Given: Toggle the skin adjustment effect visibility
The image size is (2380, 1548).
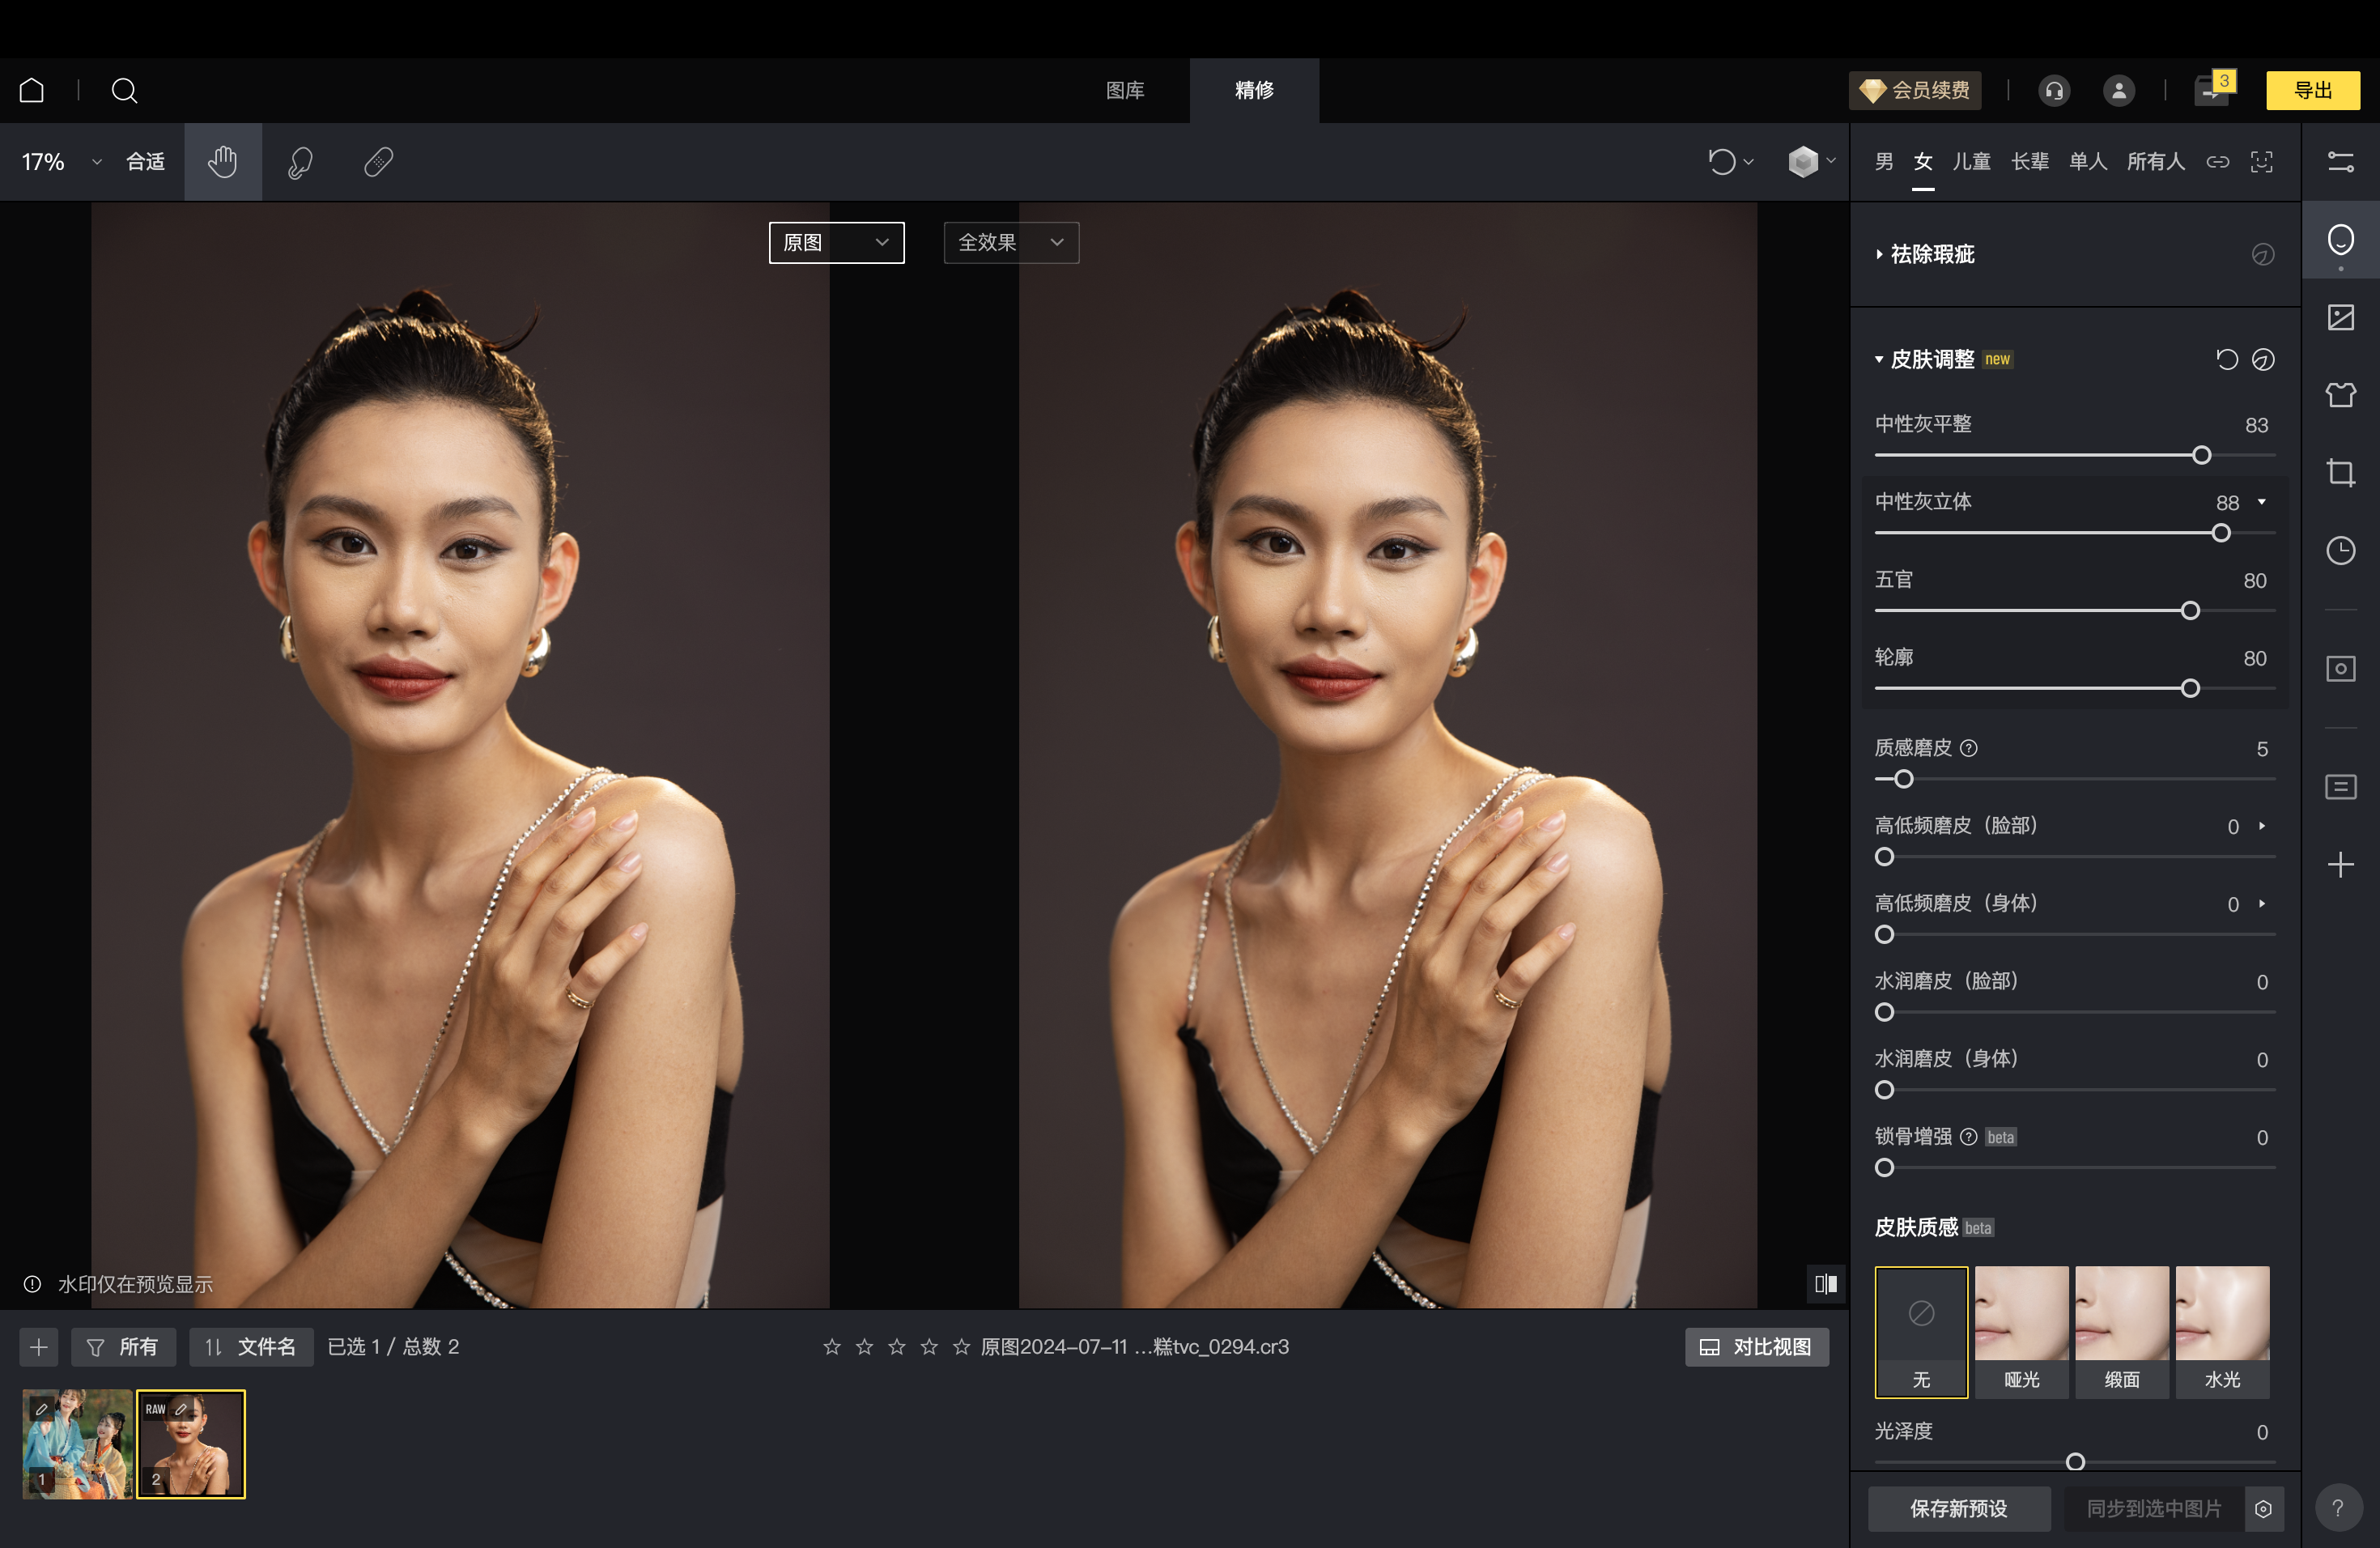Looking at the screenshot, I should point(2263,359).
